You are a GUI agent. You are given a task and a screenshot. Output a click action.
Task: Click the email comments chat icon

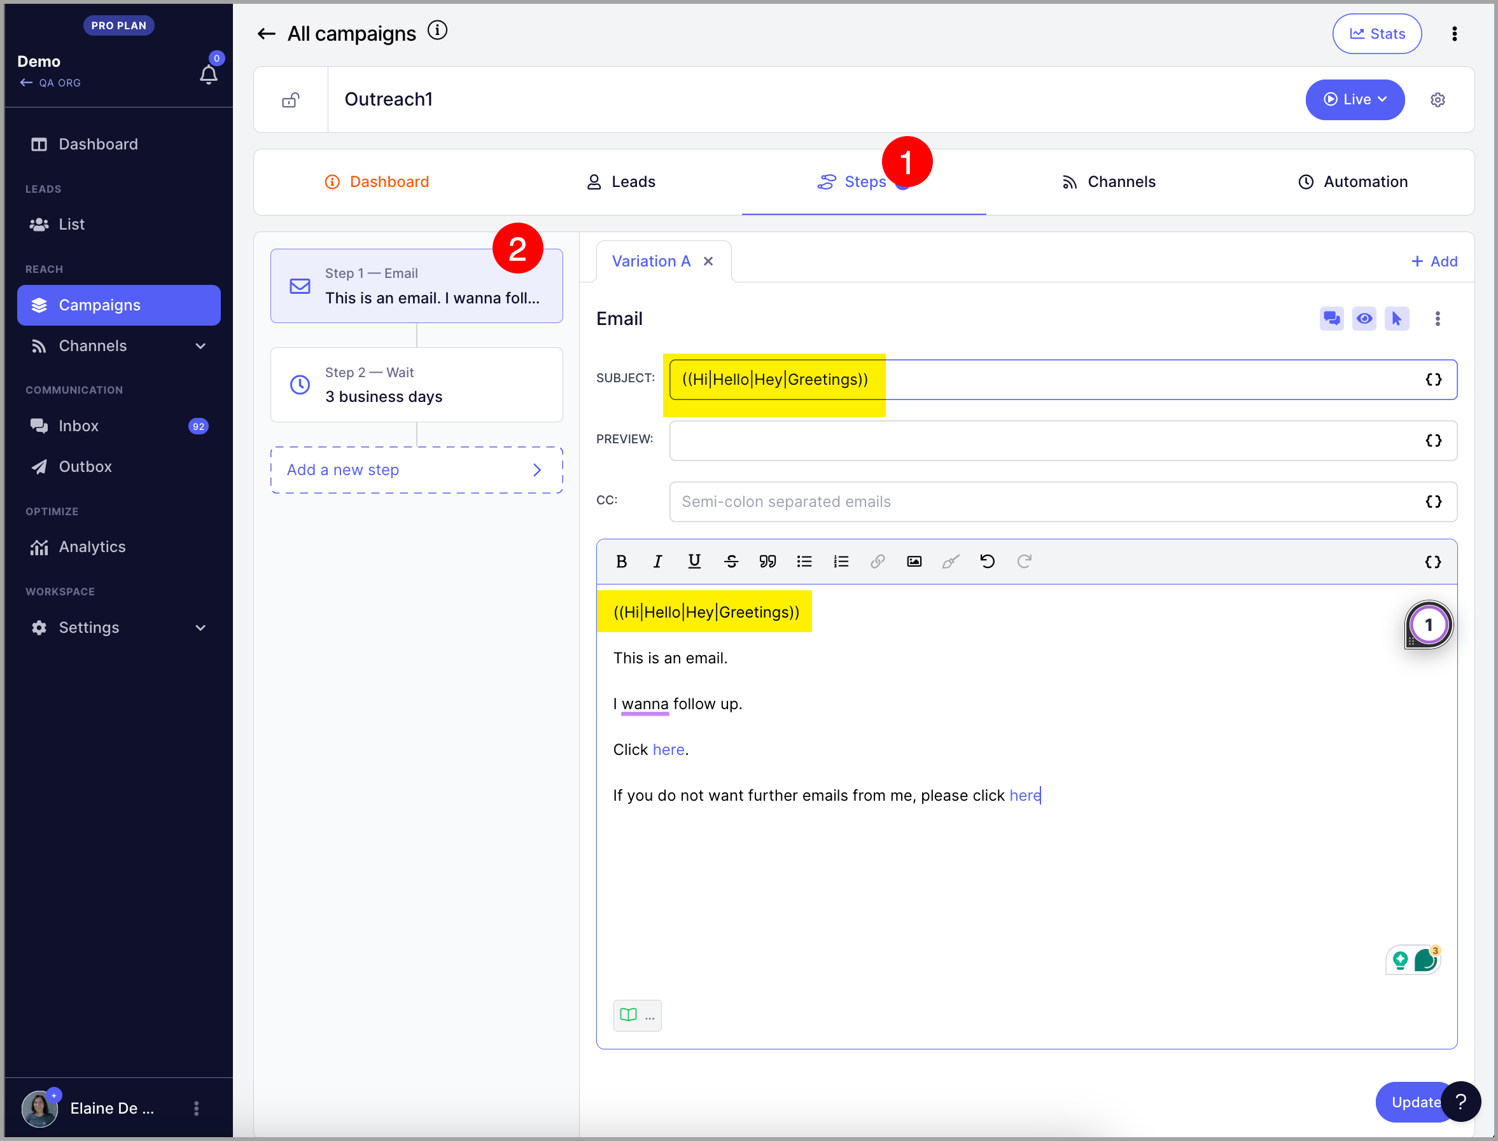[1331, 319]
